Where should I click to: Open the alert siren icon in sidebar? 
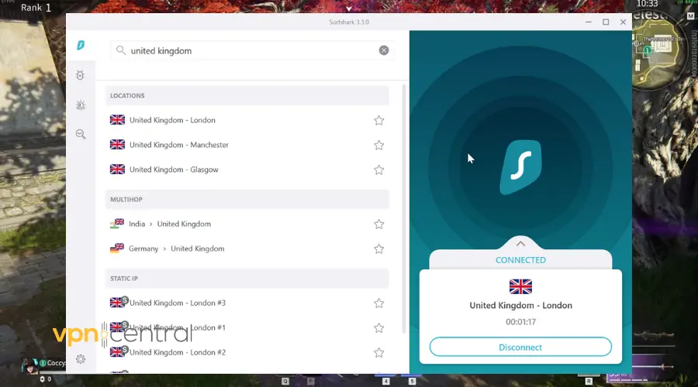point(81,104)
